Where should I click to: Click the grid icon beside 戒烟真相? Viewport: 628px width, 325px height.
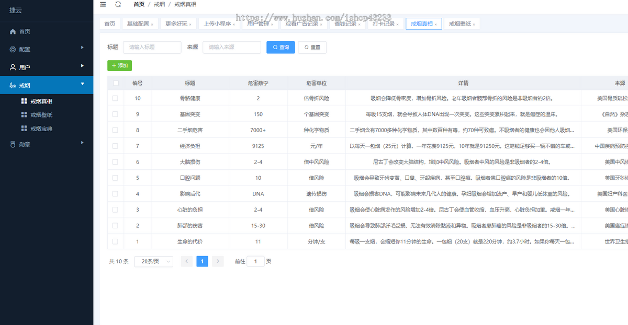pos(24,101)
